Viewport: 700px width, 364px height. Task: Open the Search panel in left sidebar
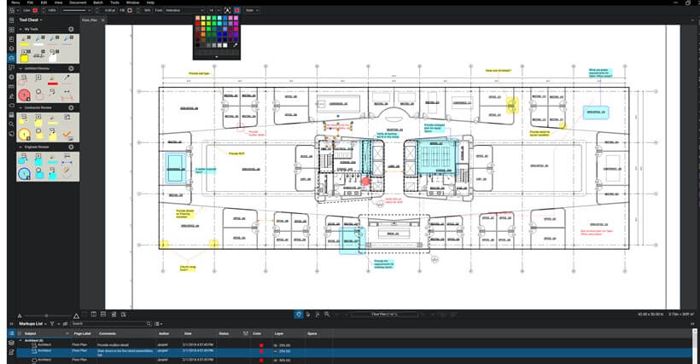pyautogui.click(x=12, y=124)
